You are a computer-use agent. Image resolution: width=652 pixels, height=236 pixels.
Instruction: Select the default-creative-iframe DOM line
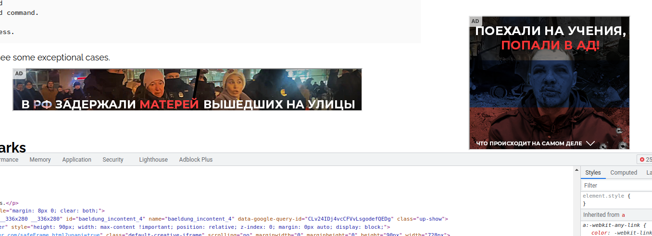pos(225,235)
